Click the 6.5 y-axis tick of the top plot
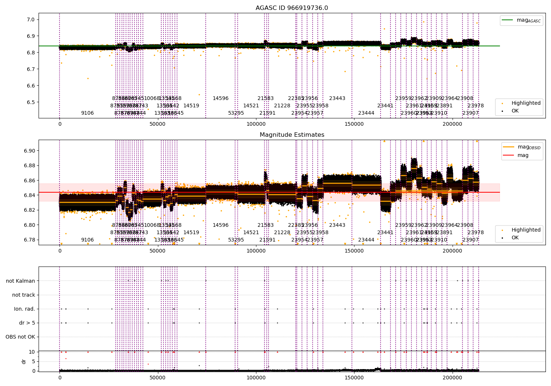Screen dimensions: 551x386 tap(31, 102)
